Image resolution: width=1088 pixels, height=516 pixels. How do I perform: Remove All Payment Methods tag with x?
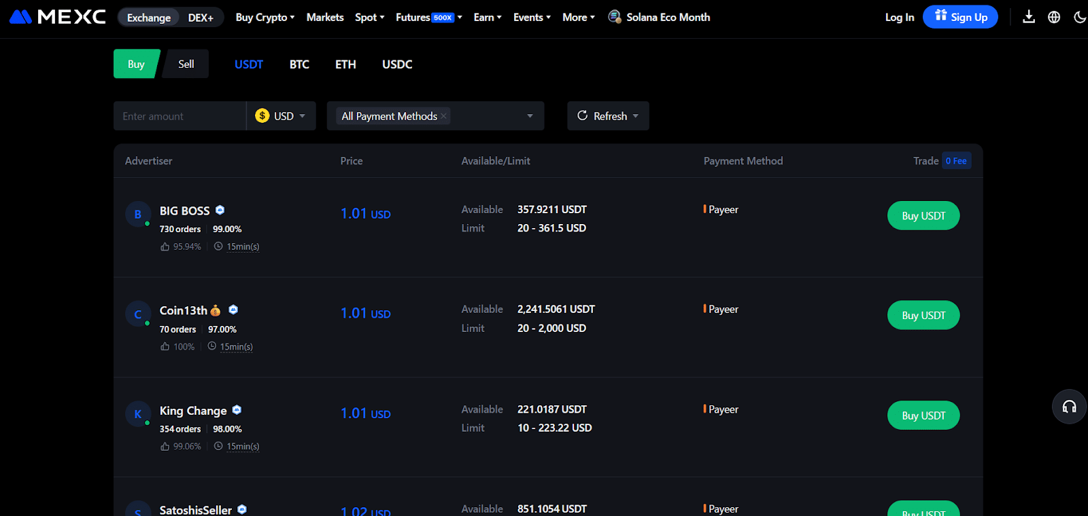coord(443,116)
